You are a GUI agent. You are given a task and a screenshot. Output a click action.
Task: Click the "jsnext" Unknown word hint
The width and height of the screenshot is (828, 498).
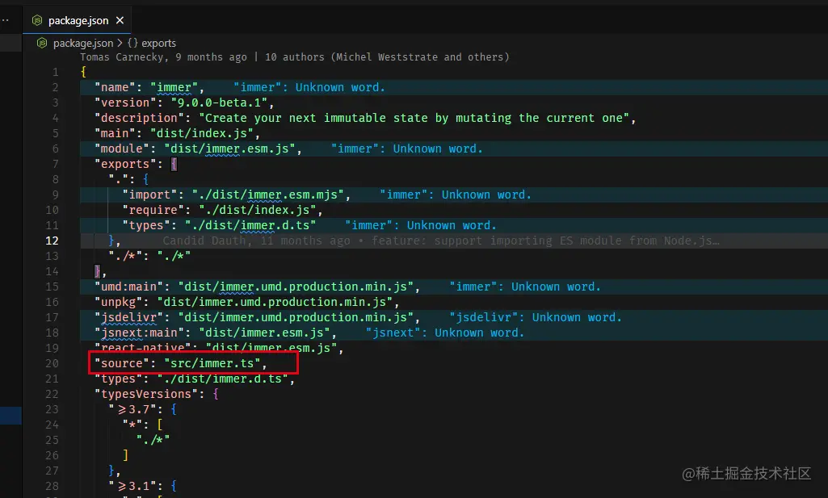pyautogui.click(x=445, y=333)
